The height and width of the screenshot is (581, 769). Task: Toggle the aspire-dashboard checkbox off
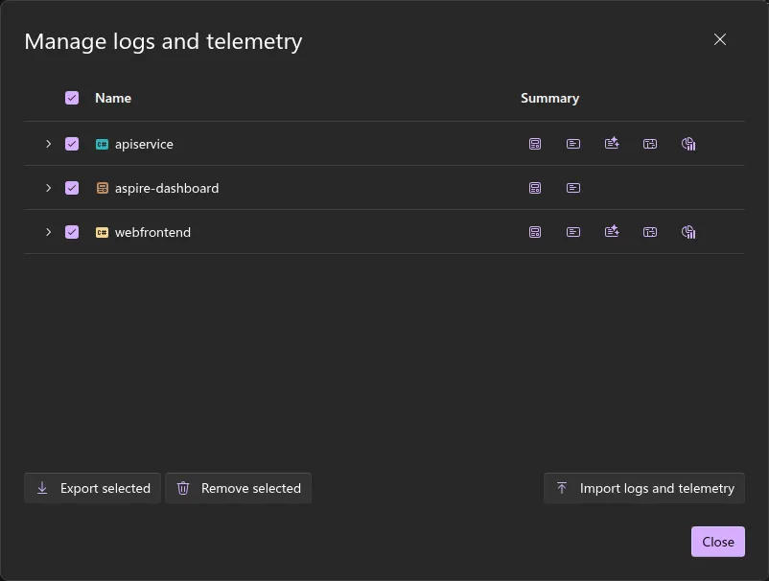72,188
